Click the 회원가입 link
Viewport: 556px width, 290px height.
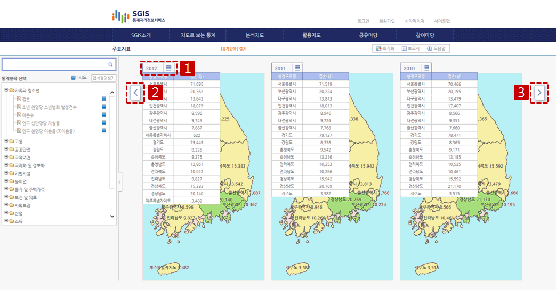point(387,21)
